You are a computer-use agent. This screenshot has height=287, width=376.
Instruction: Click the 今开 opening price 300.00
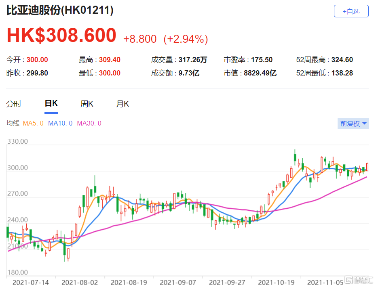[37, 60]
